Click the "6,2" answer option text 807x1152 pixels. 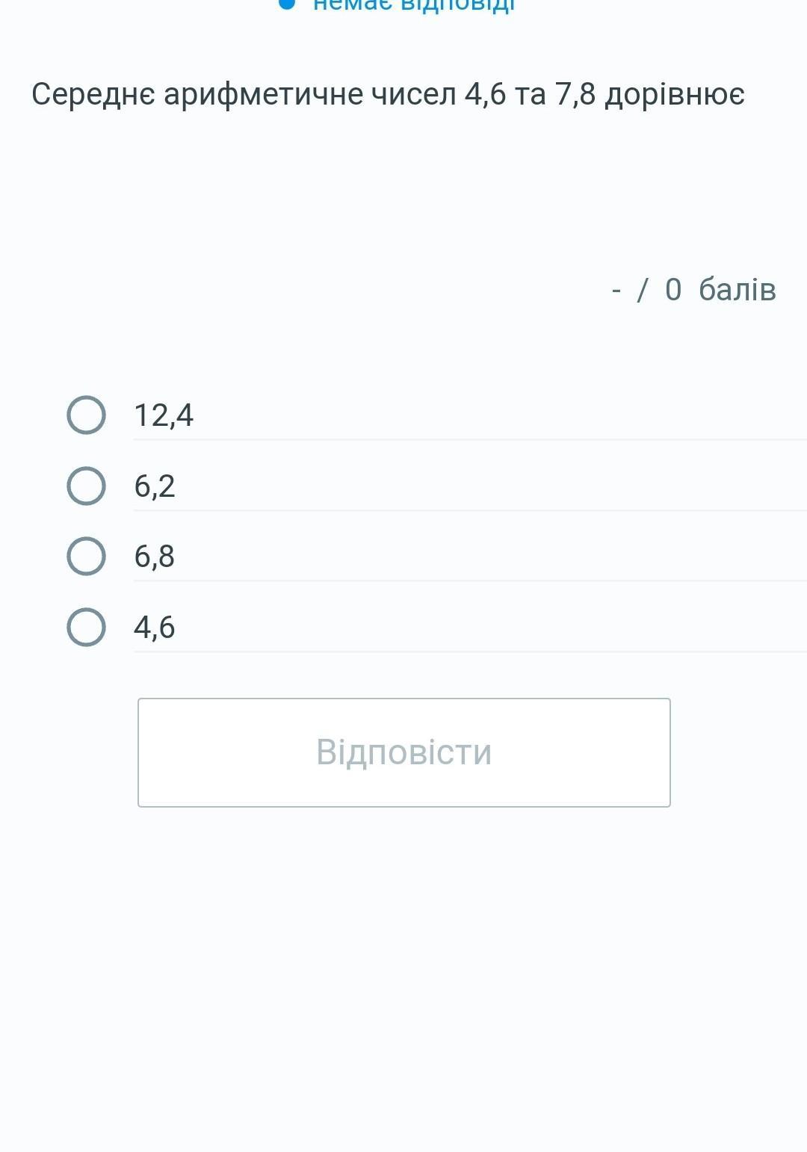155,486
